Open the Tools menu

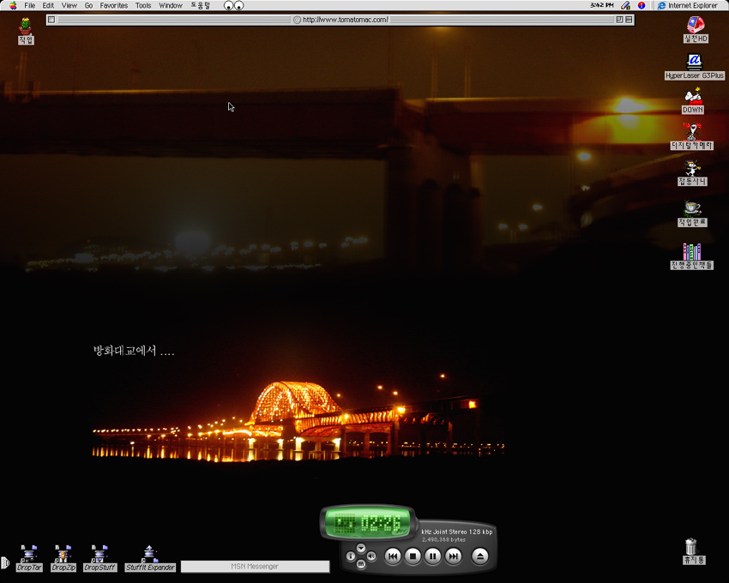pos(143,5)
